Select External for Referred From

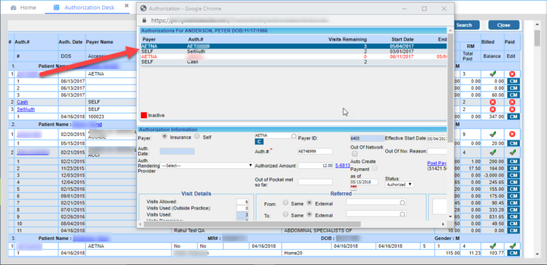[x=309, y=203]
